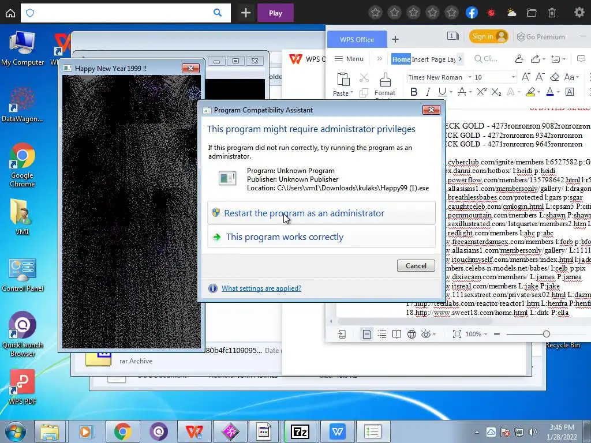Screen dimensions: 591x443
Task: Toggle Strikethrough formatting
Action: tap(461, 92)
